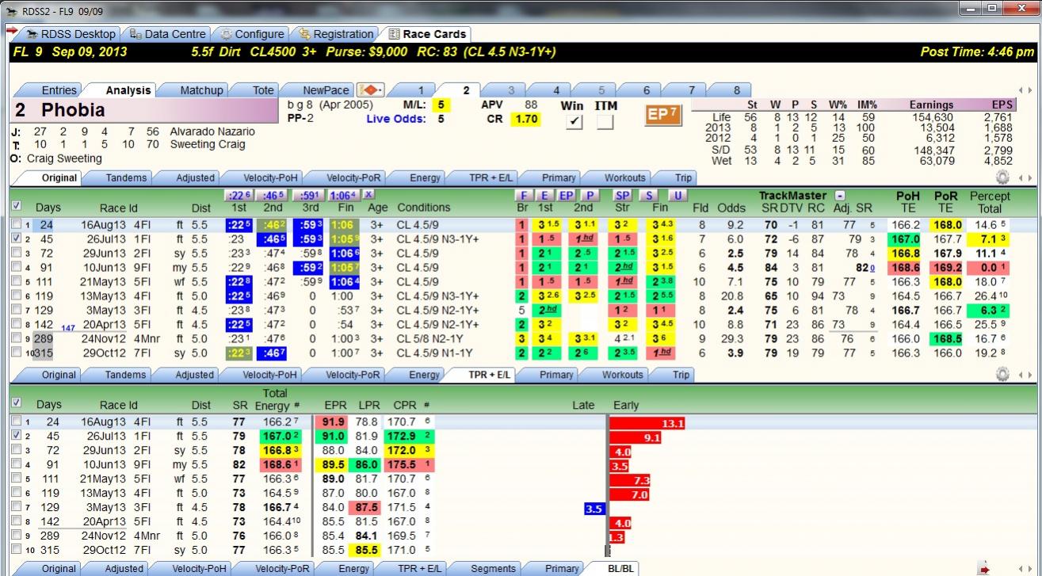
Task: Select horse number 6 tab
Action: pos(647,90)
